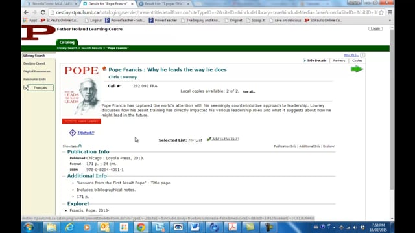The image size is (415, 233).
Task: Open the Reviews tab
Action: click(338, 61)
